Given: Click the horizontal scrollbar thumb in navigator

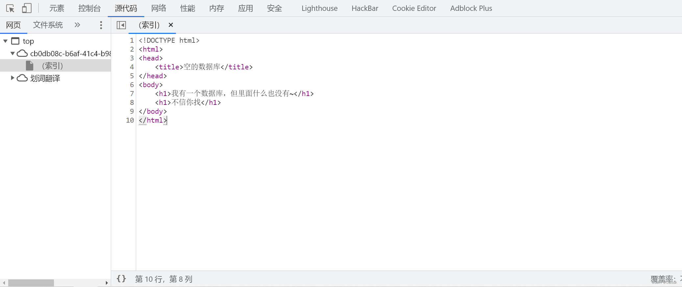Looking at the screenshot, I should 31,283.
